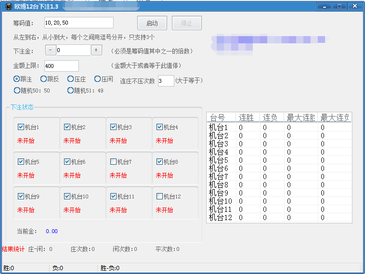Viewport: 365px width, 274px height.
Task: Select the 机台9 row in table
Action: tap(279, 193)
